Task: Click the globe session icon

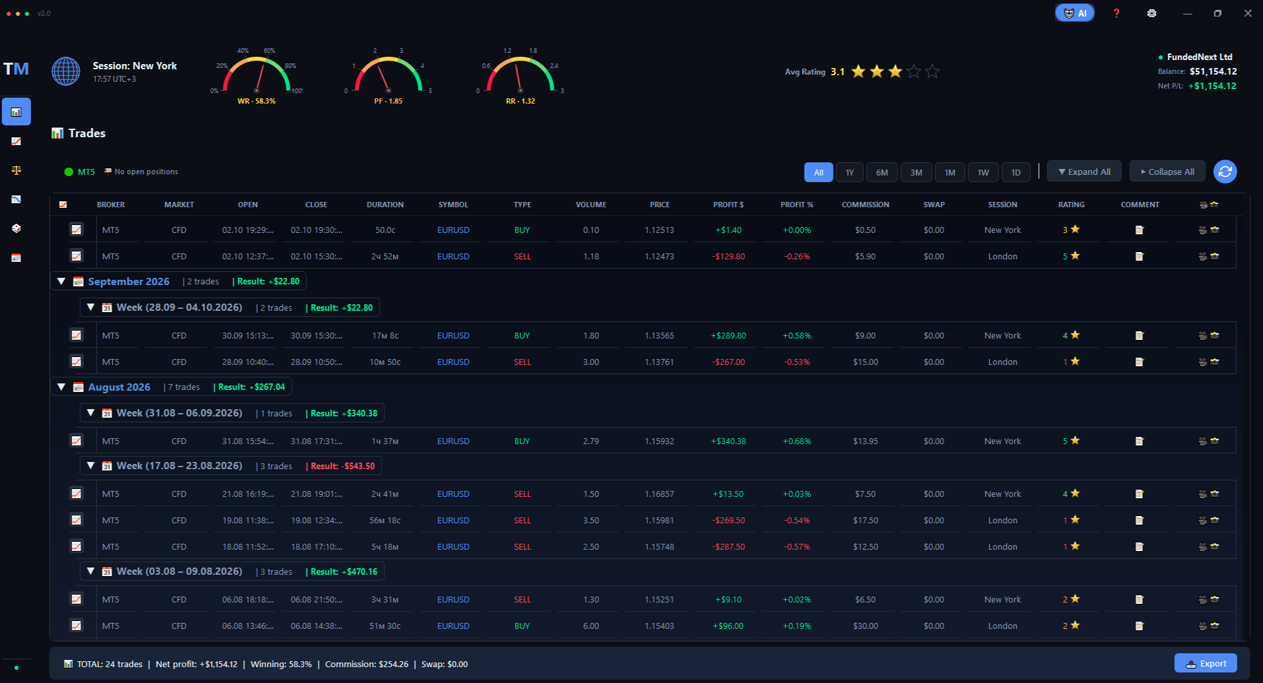Action: [x=66, y=71]
